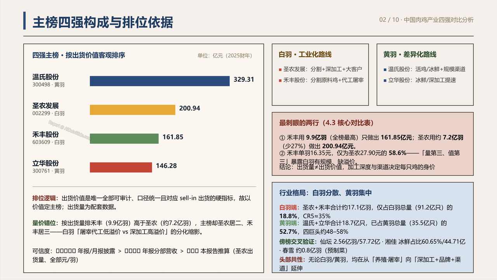Click the 禾丰股份 company label in chart

(45, 135)
